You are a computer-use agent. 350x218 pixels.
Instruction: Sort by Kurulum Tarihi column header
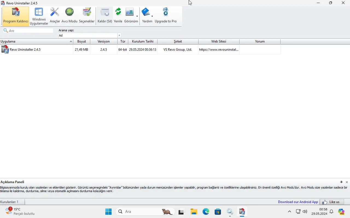coord(143,41)
